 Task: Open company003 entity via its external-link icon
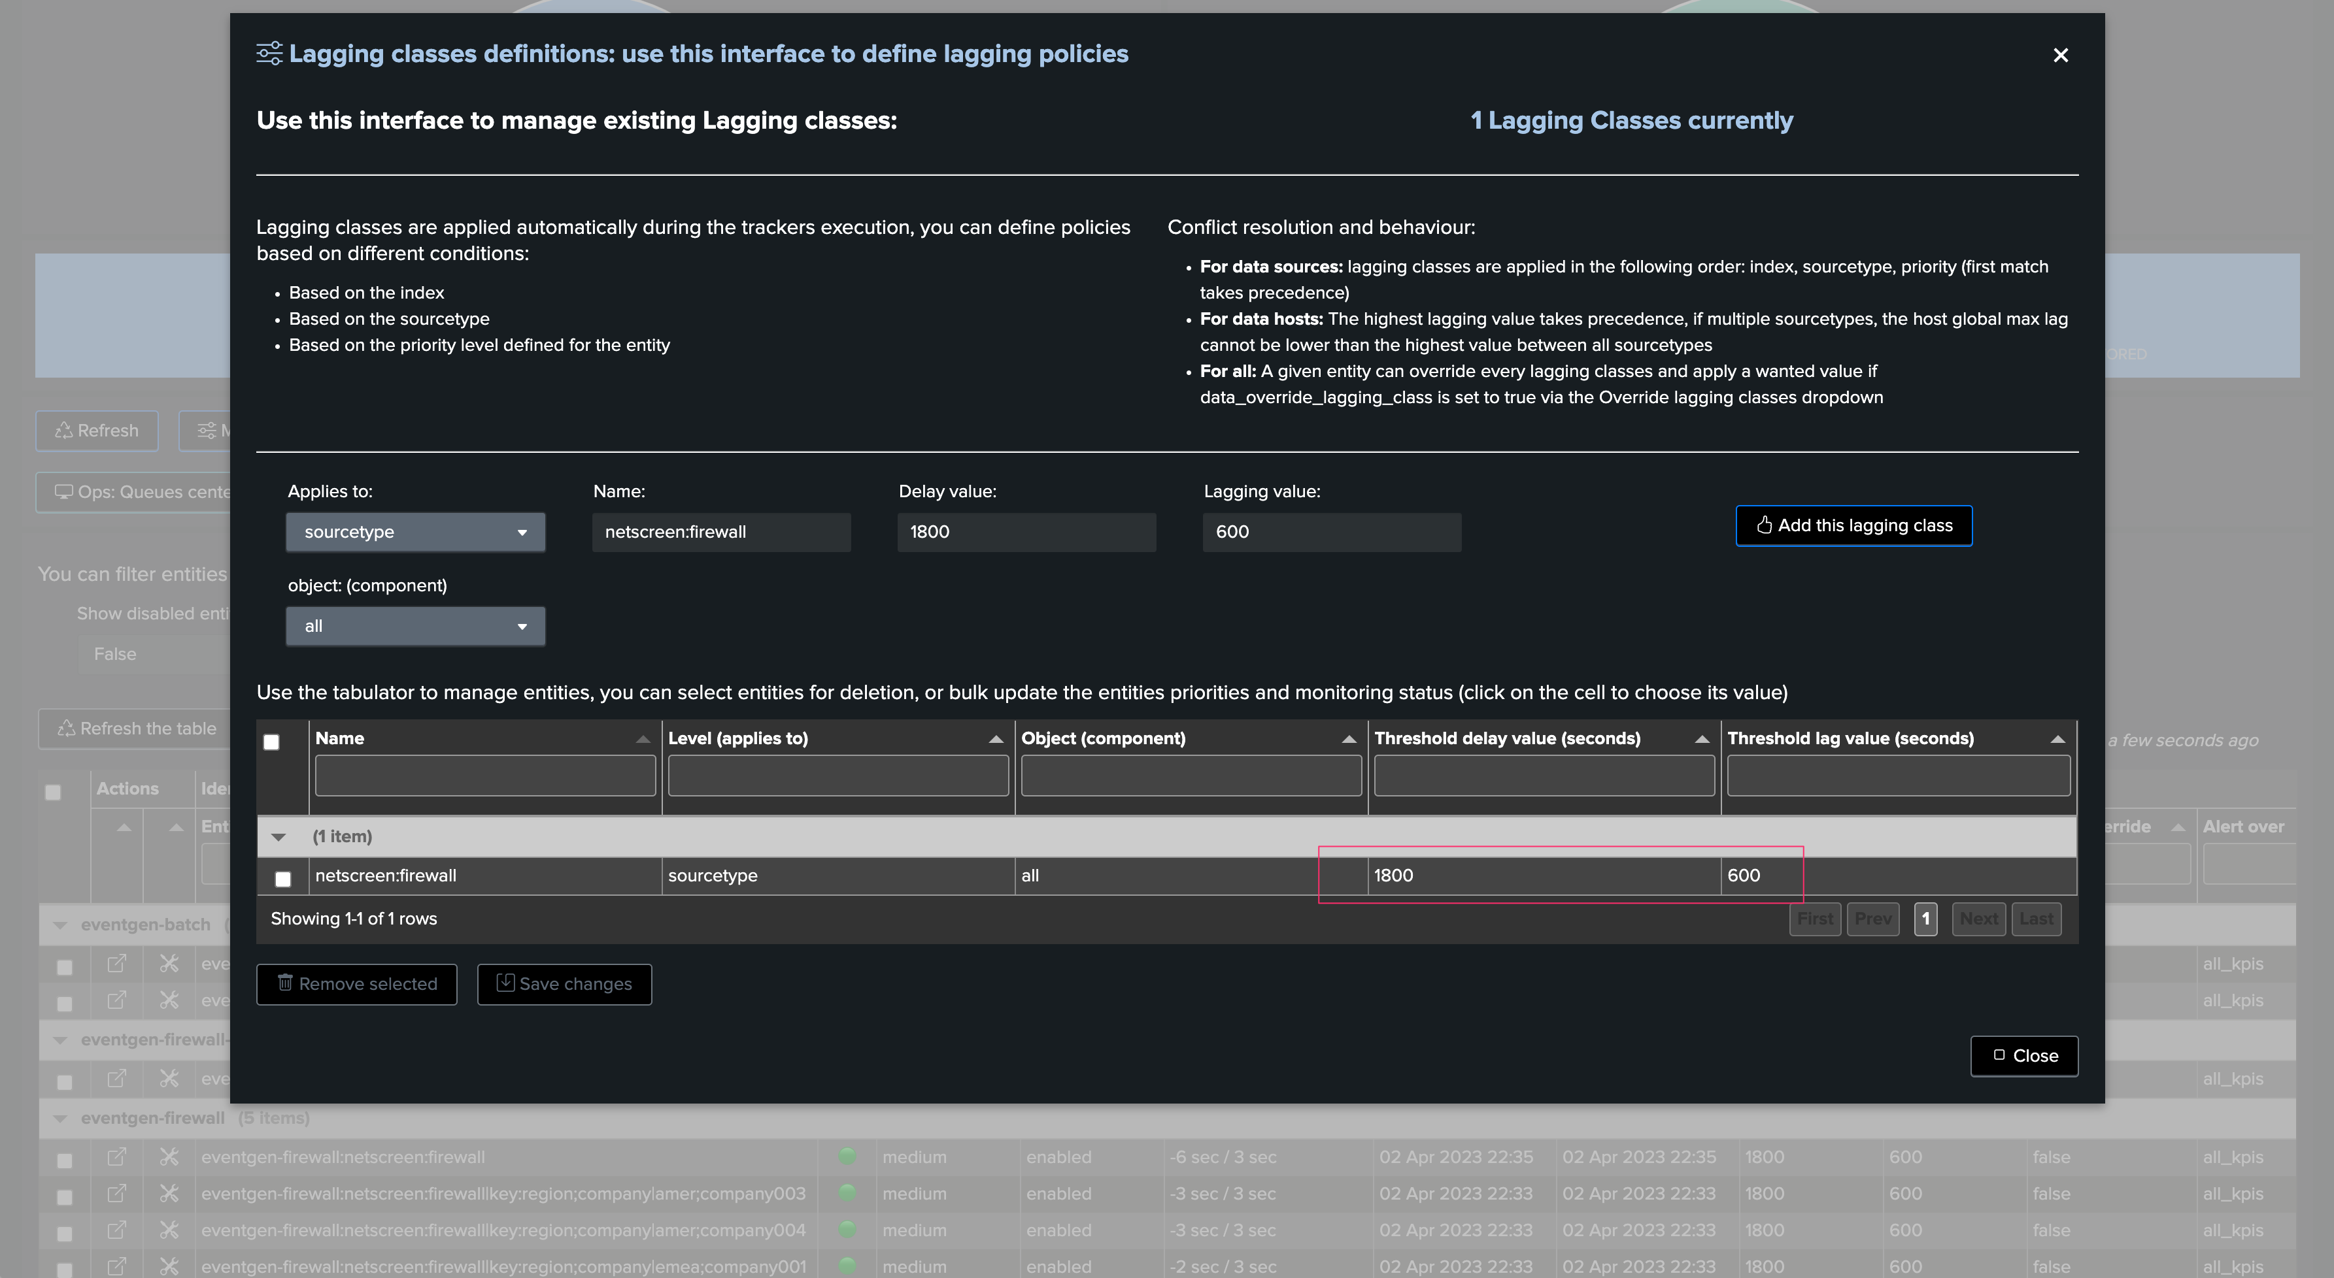[117, 1193]
